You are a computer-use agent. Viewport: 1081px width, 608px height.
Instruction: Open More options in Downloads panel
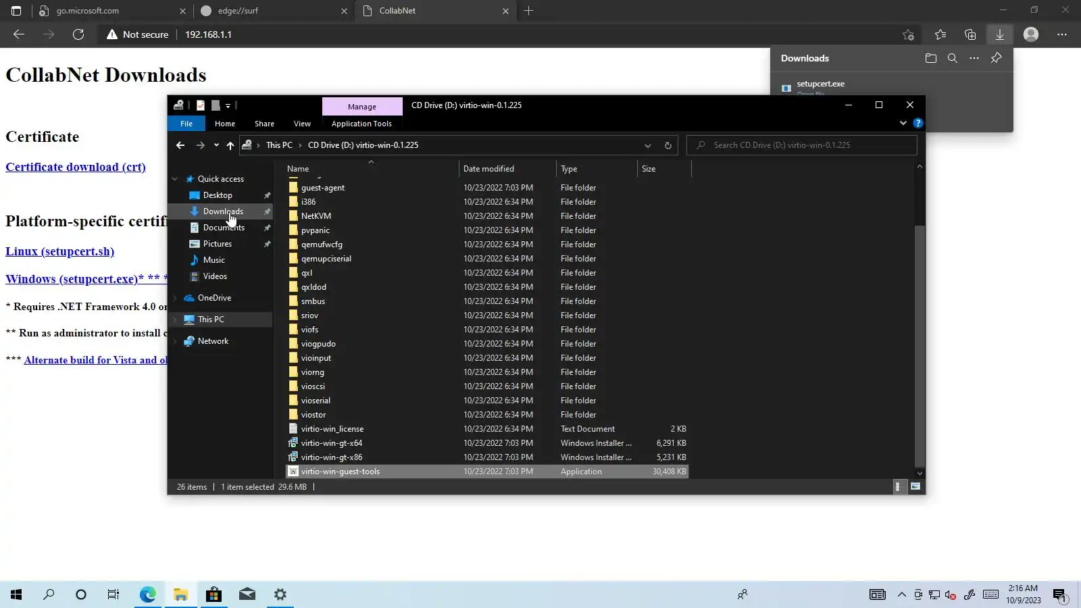pos(974,58)
